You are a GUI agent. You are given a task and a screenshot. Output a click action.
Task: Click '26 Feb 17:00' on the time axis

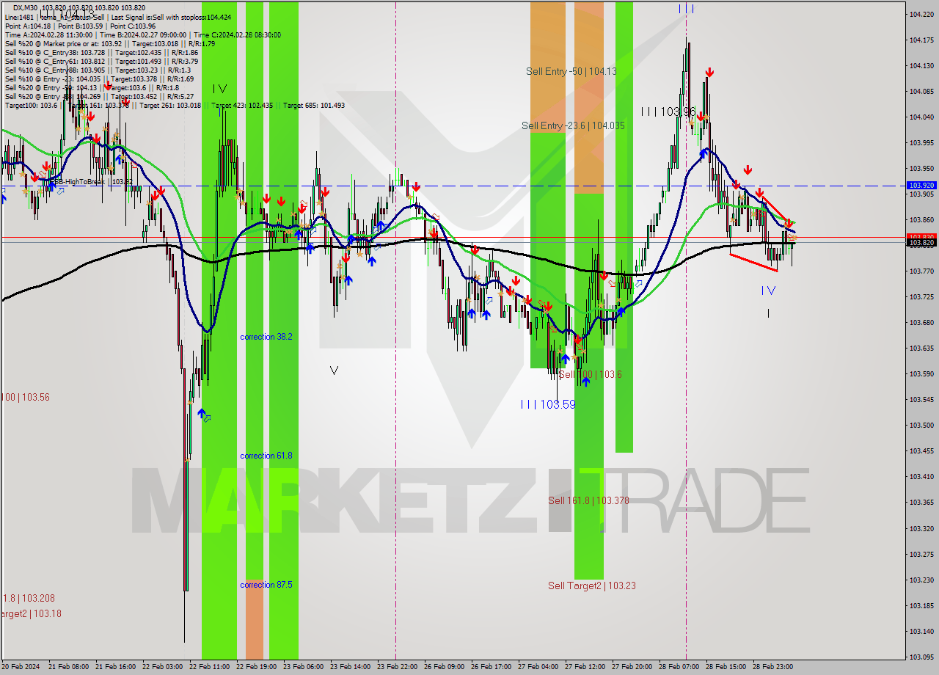click(x=492, y=667)
